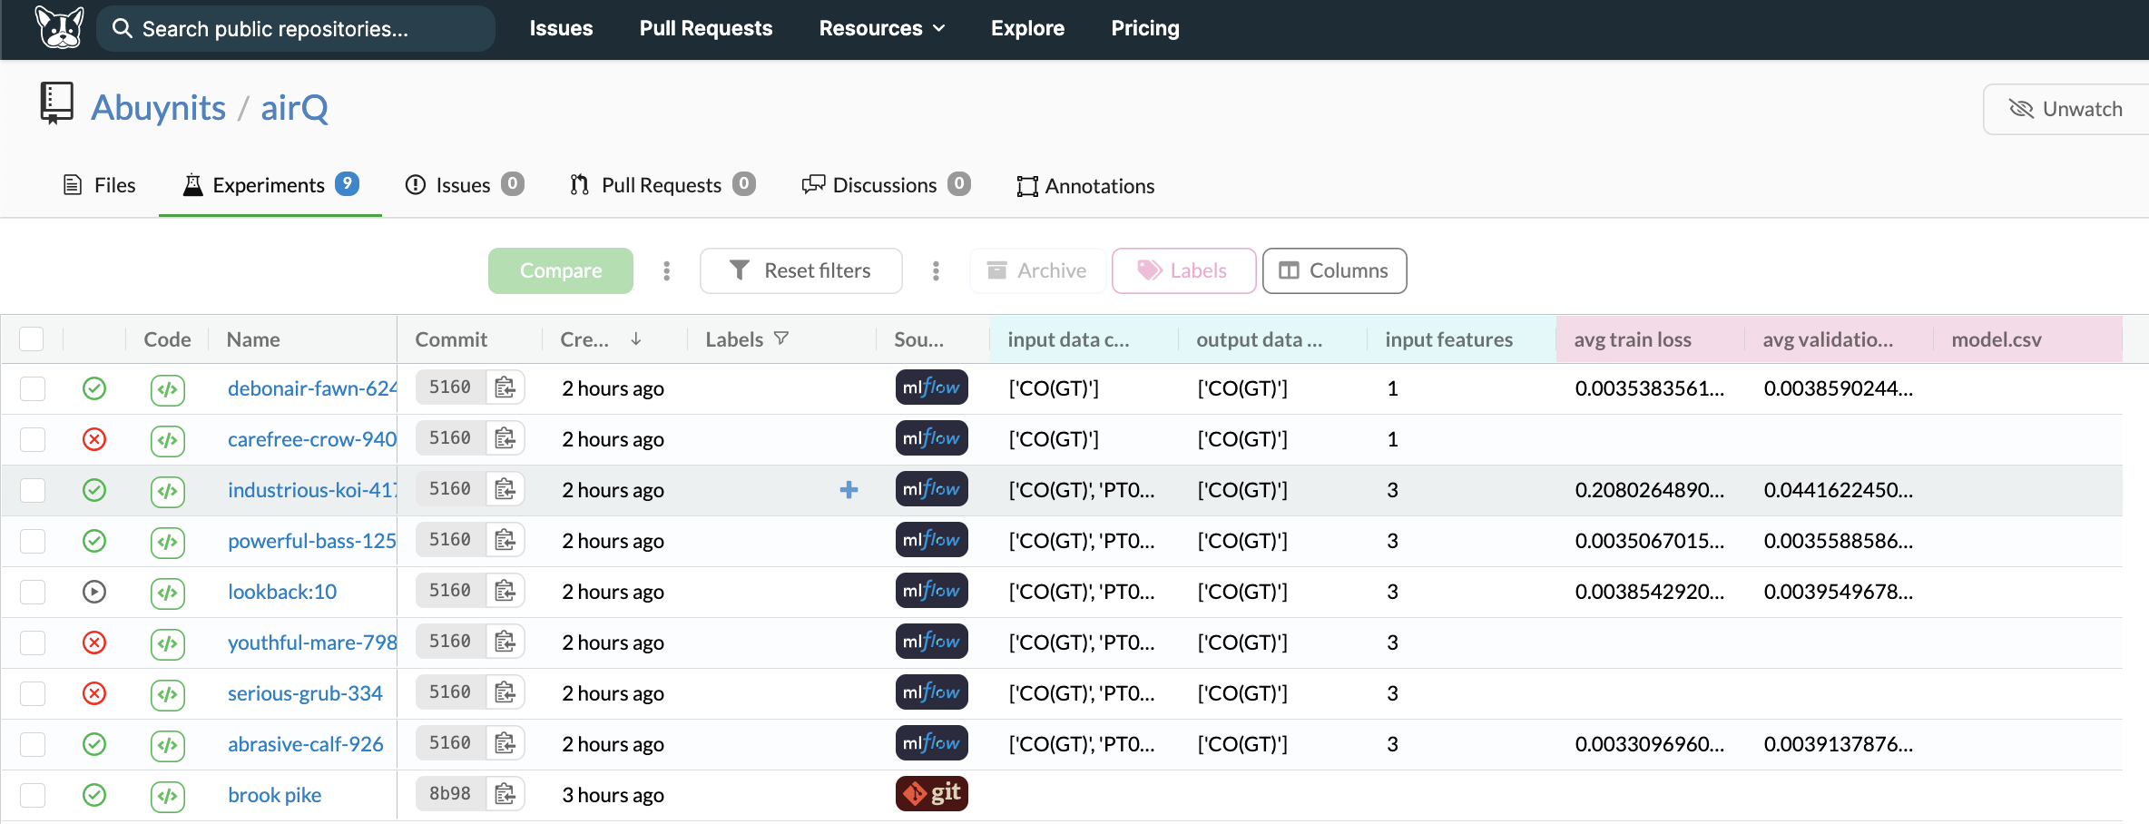Open Pricing in top navigation
This screenshot has height=824, width=2149.
(1145, 28)
